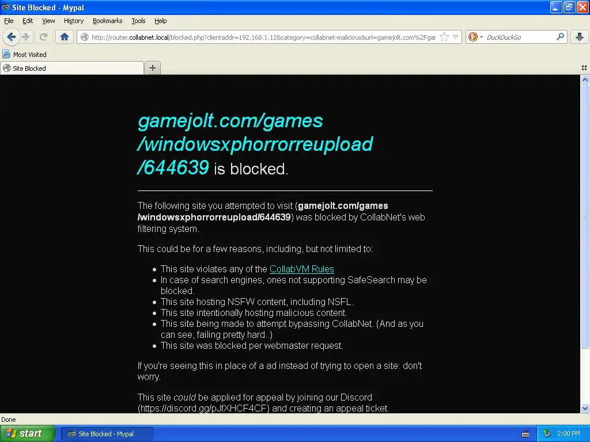Restore down the Mypal window
Viewport: 590px width, 442px height.
pyautogui.click(x=569, y=7)
